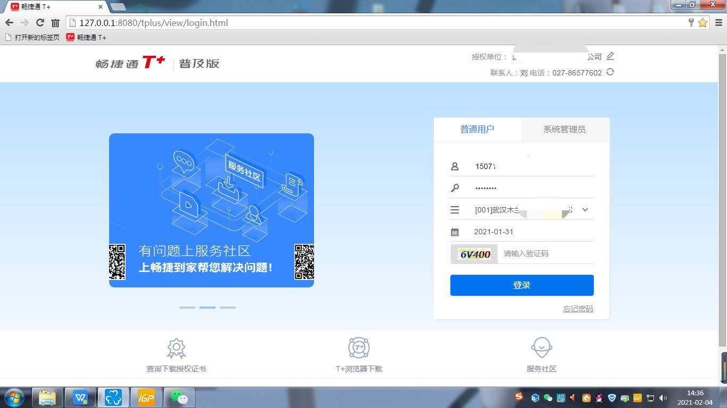This screenshot has height=408, width=727.
Task: Bookmark page with star icon
Action: coord(703,23)
